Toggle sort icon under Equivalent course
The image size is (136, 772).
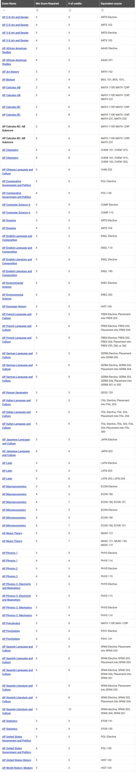pyautogui.click(x=102, y=10)
